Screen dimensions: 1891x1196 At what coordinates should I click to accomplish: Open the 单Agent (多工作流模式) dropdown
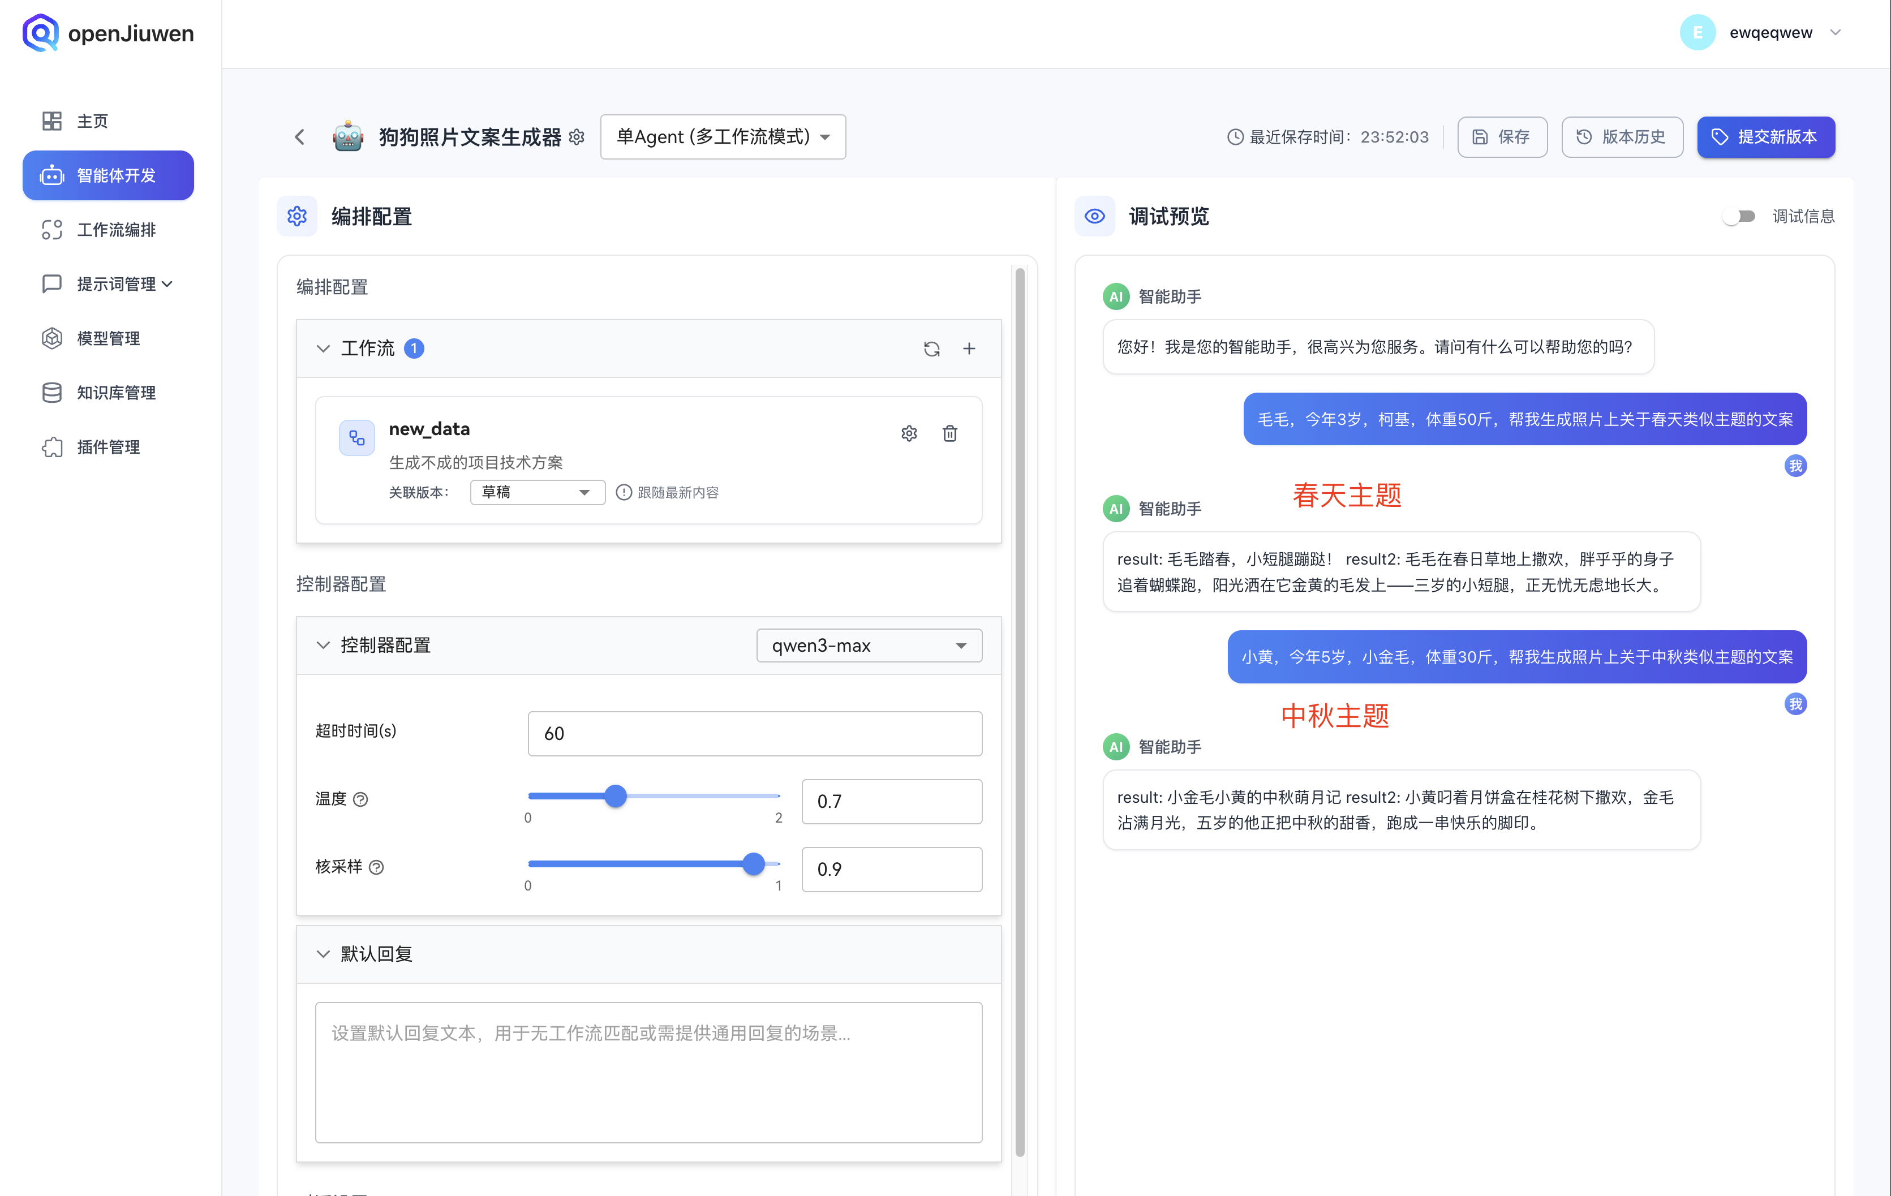721,137
